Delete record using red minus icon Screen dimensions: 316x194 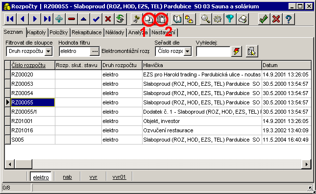[72, 19]
